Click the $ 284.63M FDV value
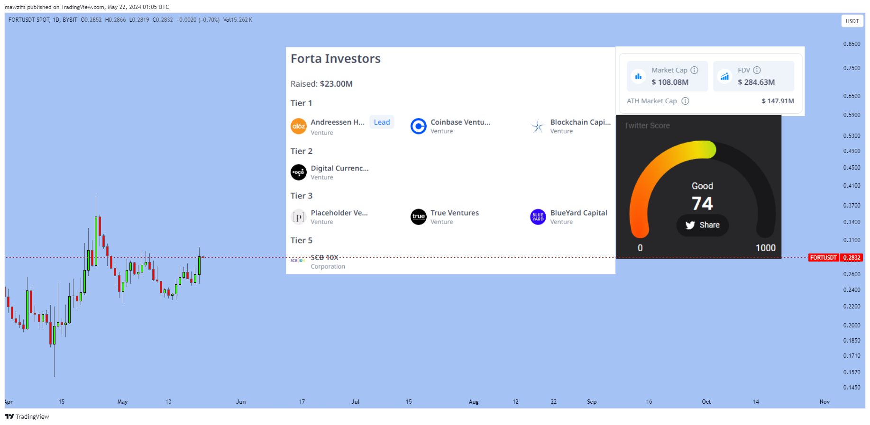Image resolution: width=870 pixels, height=425 pixels. (756, 82)
